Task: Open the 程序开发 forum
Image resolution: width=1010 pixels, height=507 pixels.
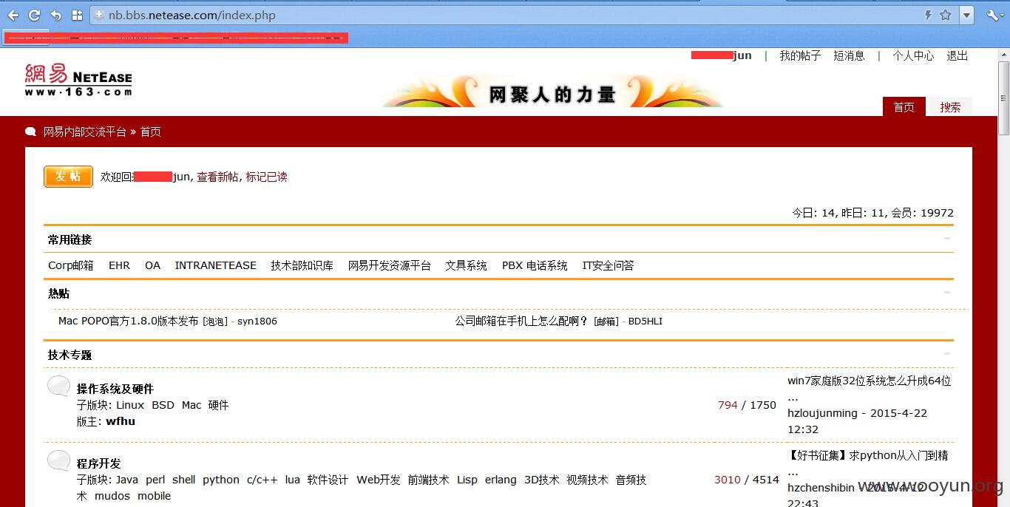Action: [99, 463]
